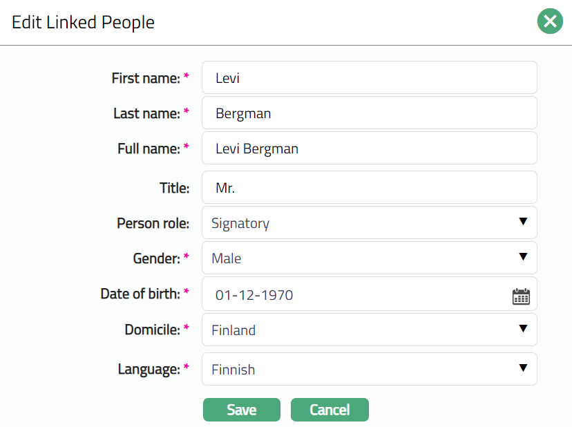Focus the Last name field containing Bergman

pyautogui.click(x=369, y=113)
